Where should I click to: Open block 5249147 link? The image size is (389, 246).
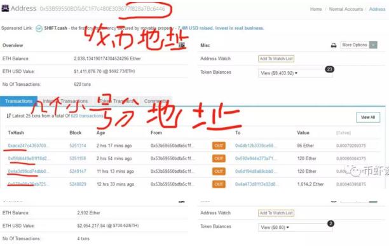[x=78, y=172]
